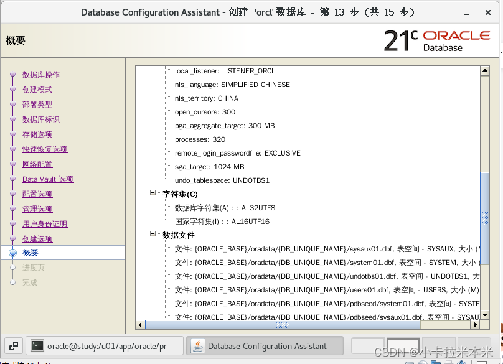The width and height of the screenshot is (503, 364).
Task: Click the horizontal scrollbar left arrow
Action: click(139, 324)
